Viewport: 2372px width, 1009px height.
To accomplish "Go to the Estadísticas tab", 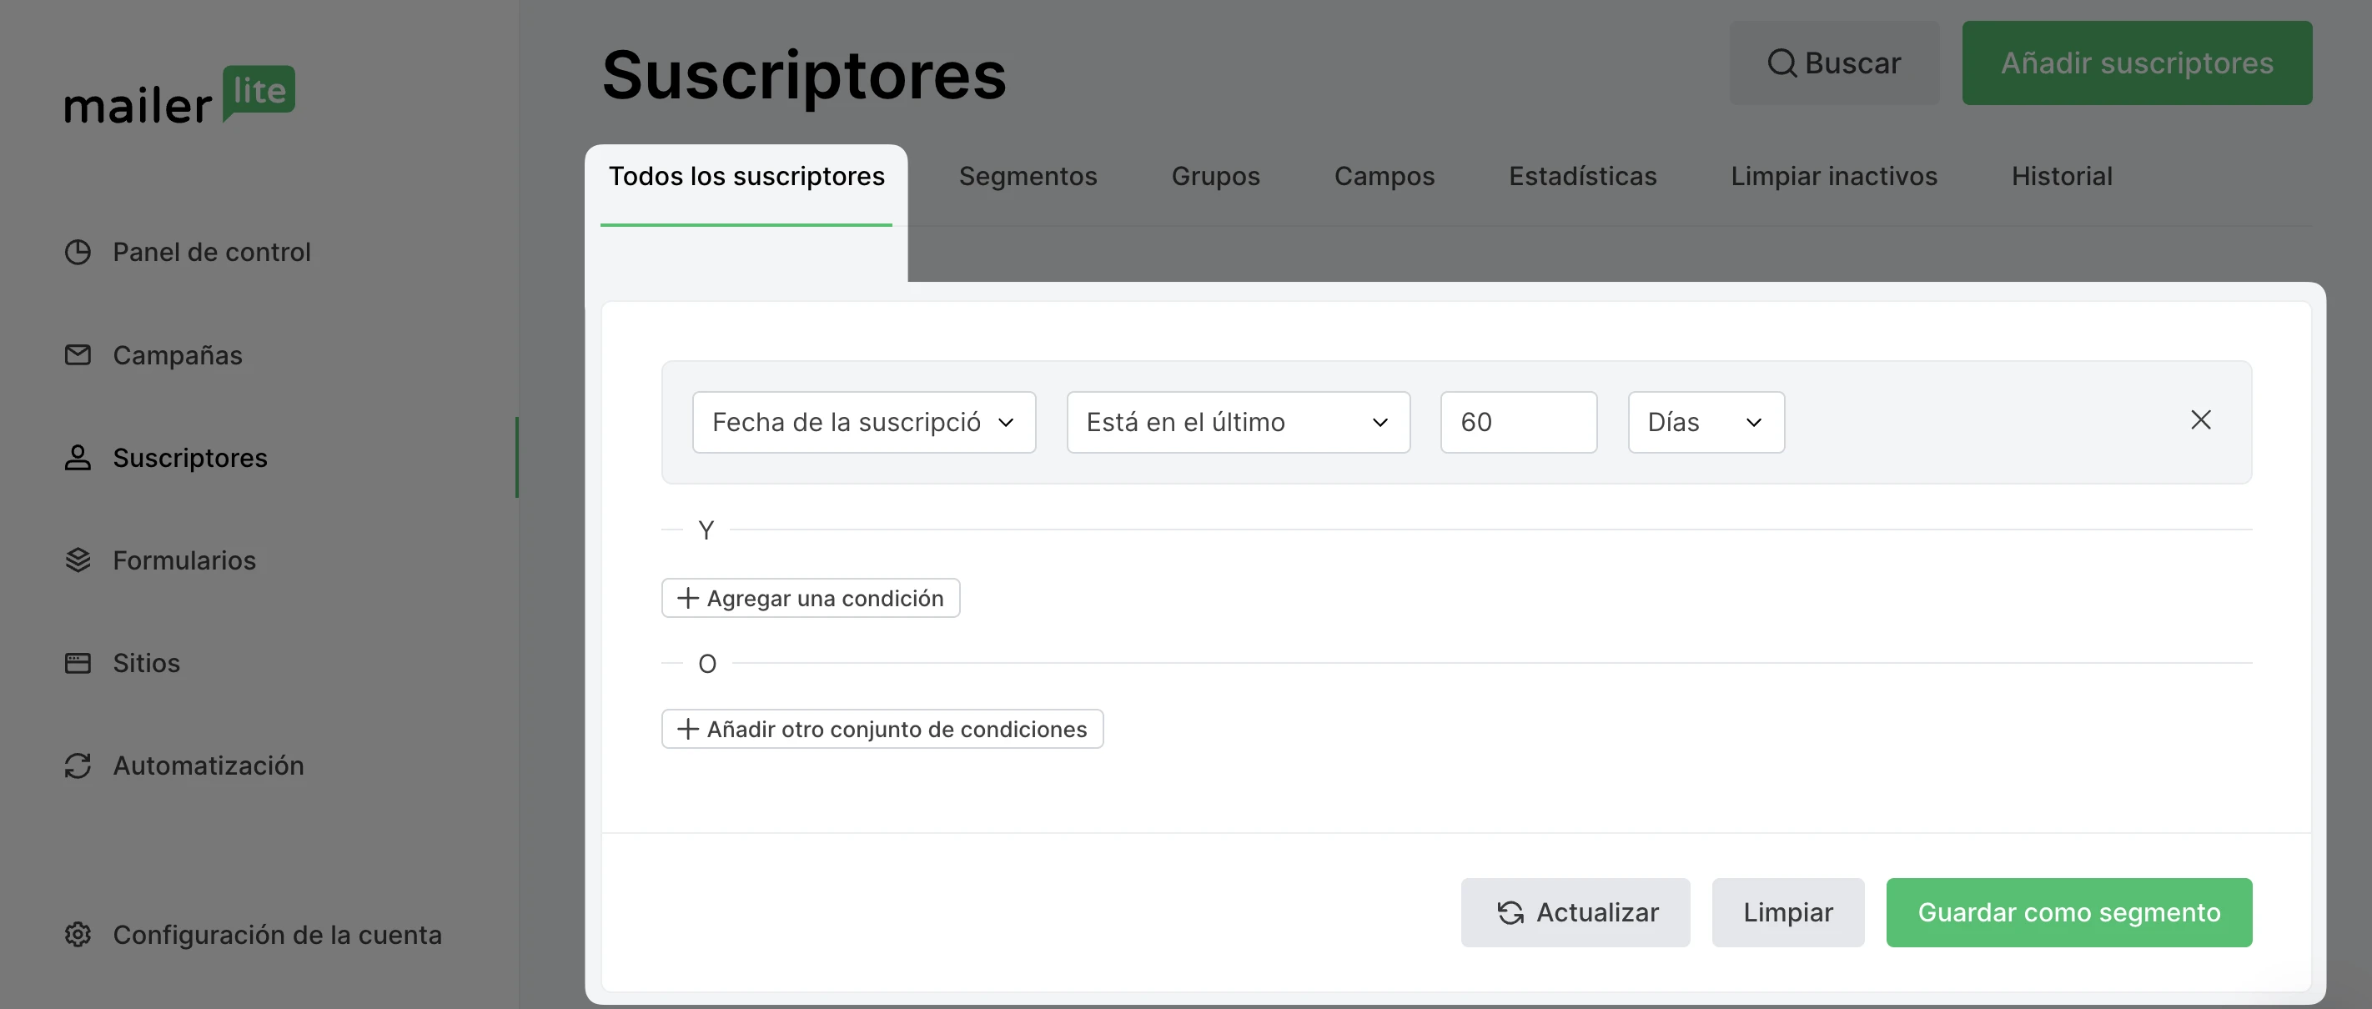I will (1582, 176).
